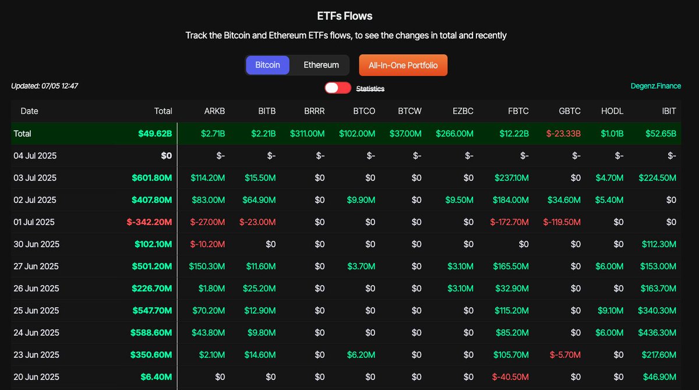Select the $-5.70M GBTC outflow
This screenshot has width=699, height=390.
pyautogui.click(x=566, y=355)
